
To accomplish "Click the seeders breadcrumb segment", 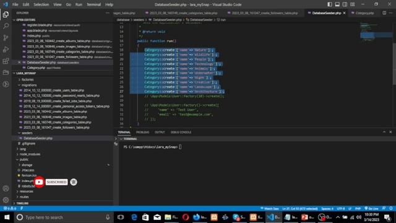I will pos(139,20).
